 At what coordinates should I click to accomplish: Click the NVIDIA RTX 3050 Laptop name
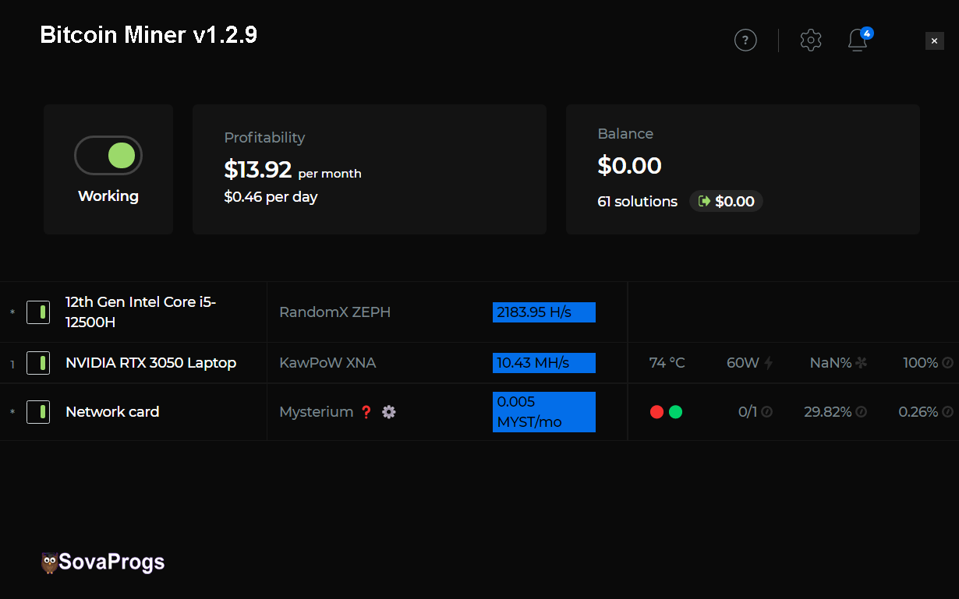click(151, 363)
